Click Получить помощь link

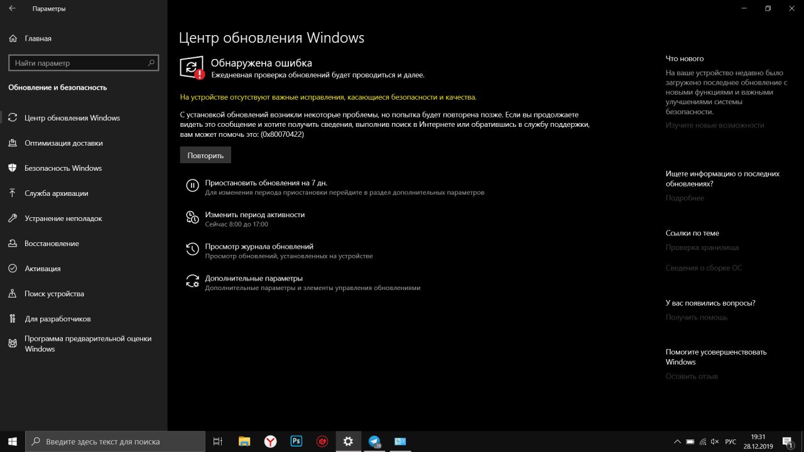[697, 317]
